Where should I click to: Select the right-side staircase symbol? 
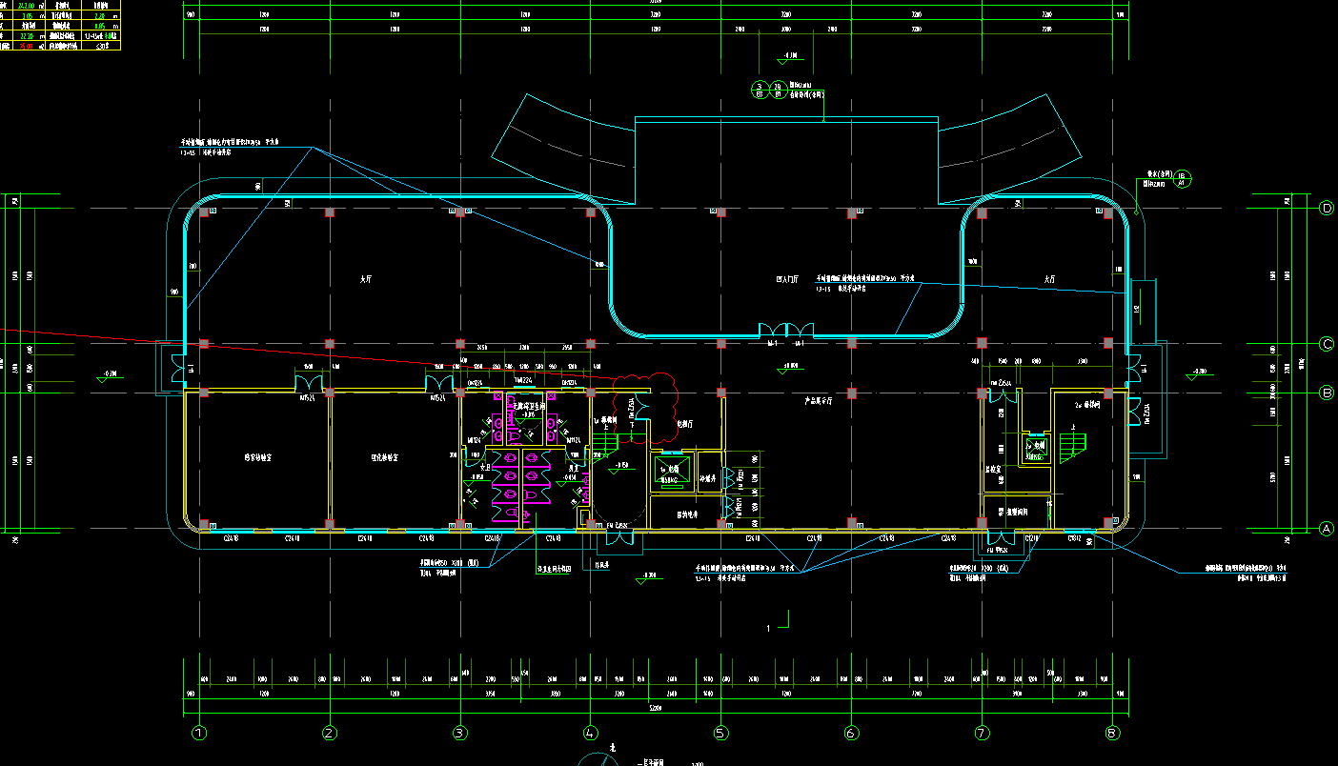tap(1072, 444)
